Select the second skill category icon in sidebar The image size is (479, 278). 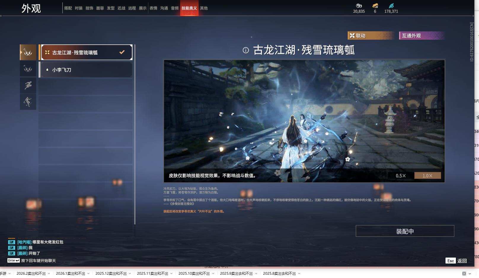[28, 69]
